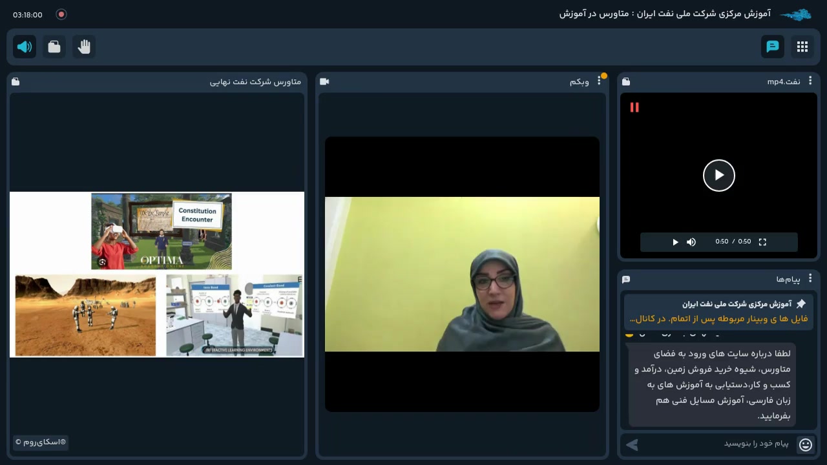Open the grid layout menu icon
827x465 pixels.
pos(802,46)
